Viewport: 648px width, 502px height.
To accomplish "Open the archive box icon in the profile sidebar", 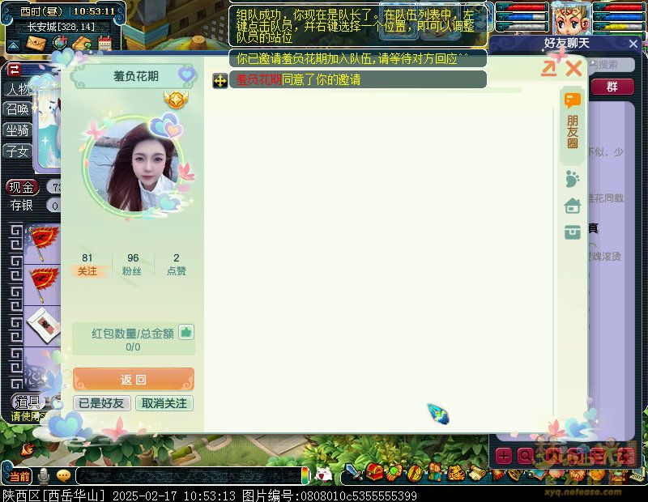I will (573, 232).
